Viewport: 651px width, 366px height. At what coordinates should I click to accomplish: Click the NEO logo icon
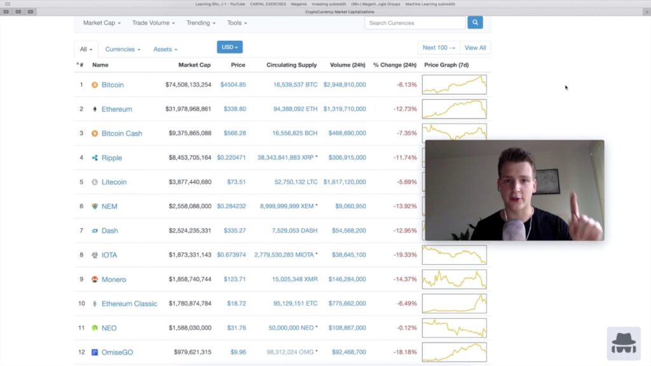tap(95, 328)
